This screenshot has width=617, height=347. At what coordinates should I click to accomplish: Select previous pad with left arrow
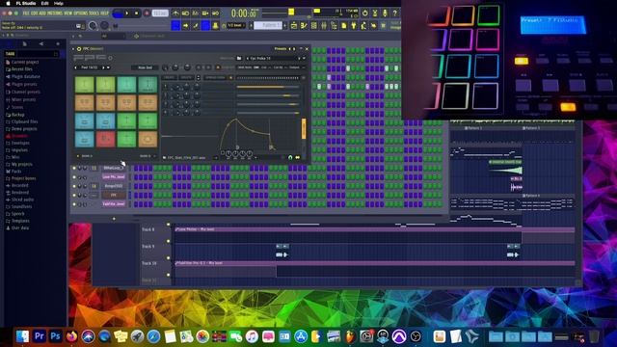coord(76,67)
